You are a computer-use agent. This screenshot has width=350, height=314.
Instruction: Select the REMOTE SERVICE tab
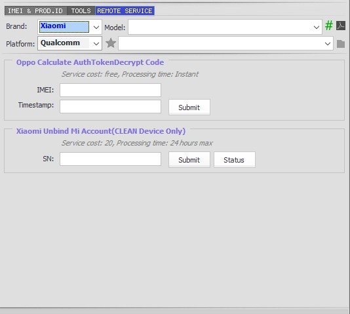pos(125,10)
